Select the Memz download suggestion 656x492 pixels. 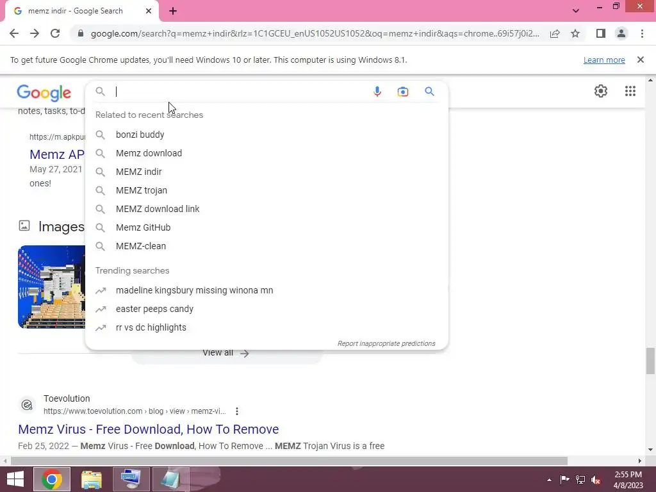click(266, 153)
